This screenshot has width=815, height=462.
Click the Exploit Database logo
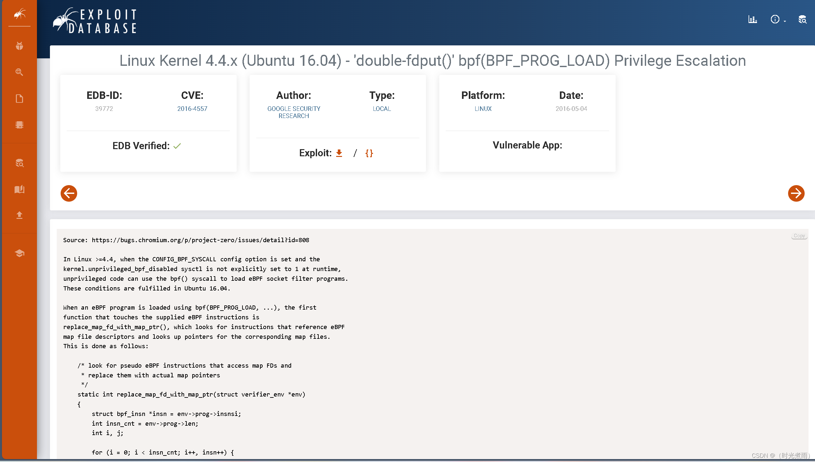click(95, 21)
